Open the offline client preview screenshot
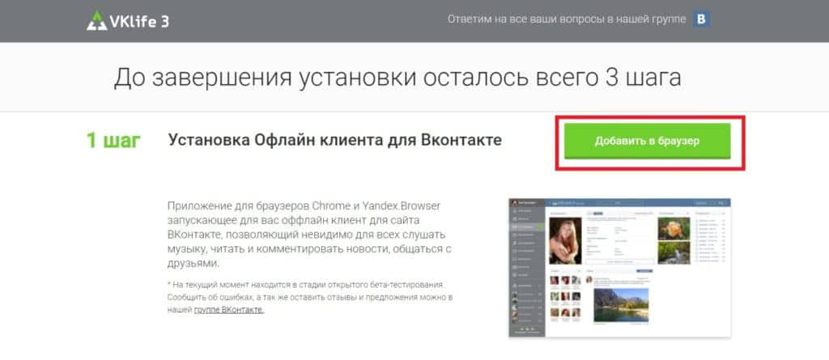This screenshot has height=360, width=829. tap(619, 267)
